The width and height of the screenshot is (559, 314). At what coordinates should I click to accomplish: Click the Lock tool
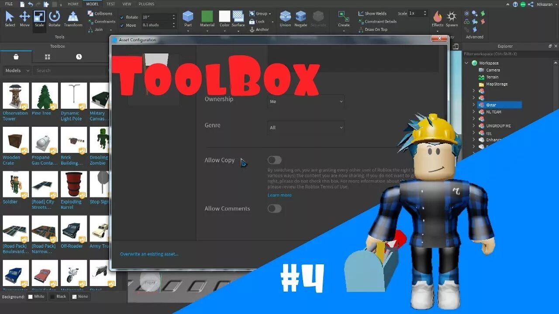coord(257,21)
